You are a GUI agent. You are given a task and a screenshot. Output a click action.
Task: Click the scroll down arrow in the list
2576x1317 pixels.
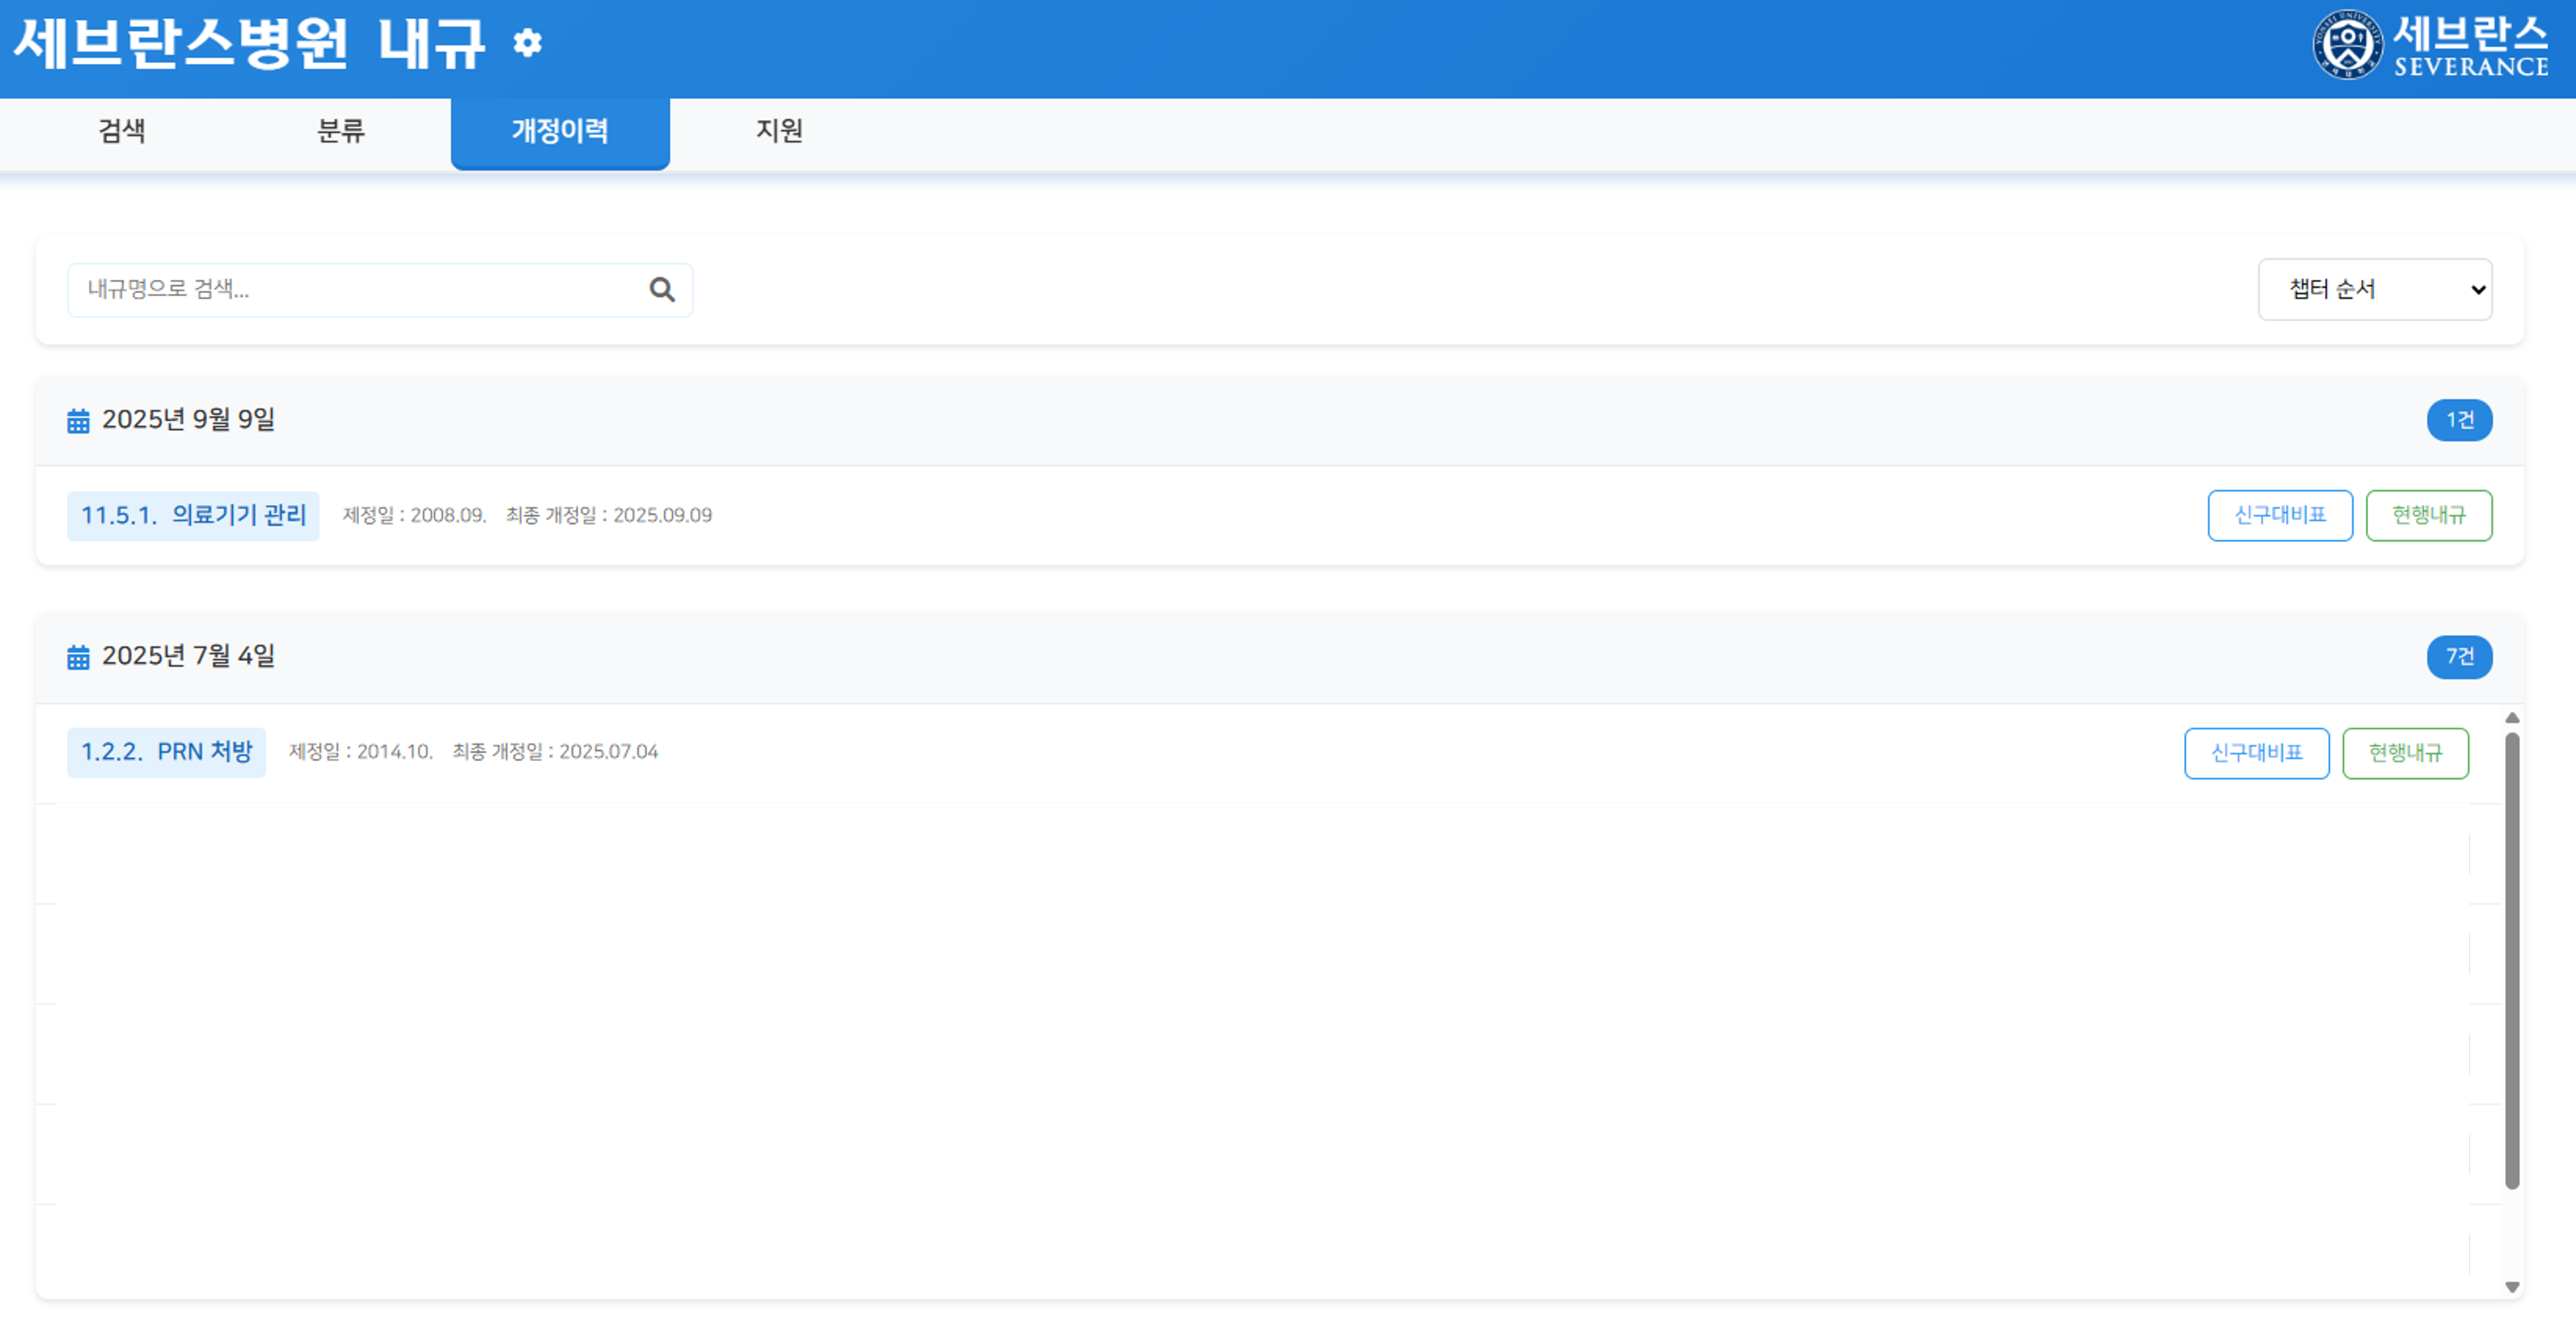tap(2511, 1287)
